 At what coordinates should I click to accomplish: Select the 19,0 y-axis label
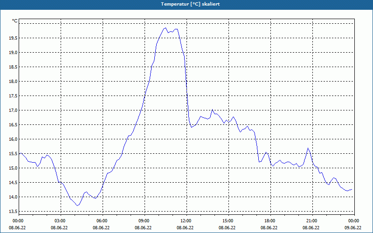click(x=13, y=53)
